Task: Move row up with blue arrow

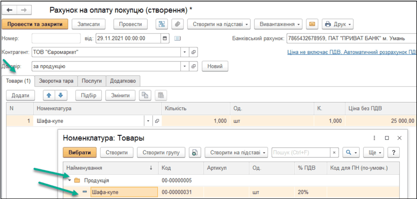Action: (x=48, y=95)
